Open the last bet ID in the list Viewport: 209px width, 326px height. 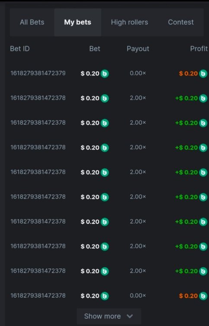pyautogui.click(x=38, y=296)
